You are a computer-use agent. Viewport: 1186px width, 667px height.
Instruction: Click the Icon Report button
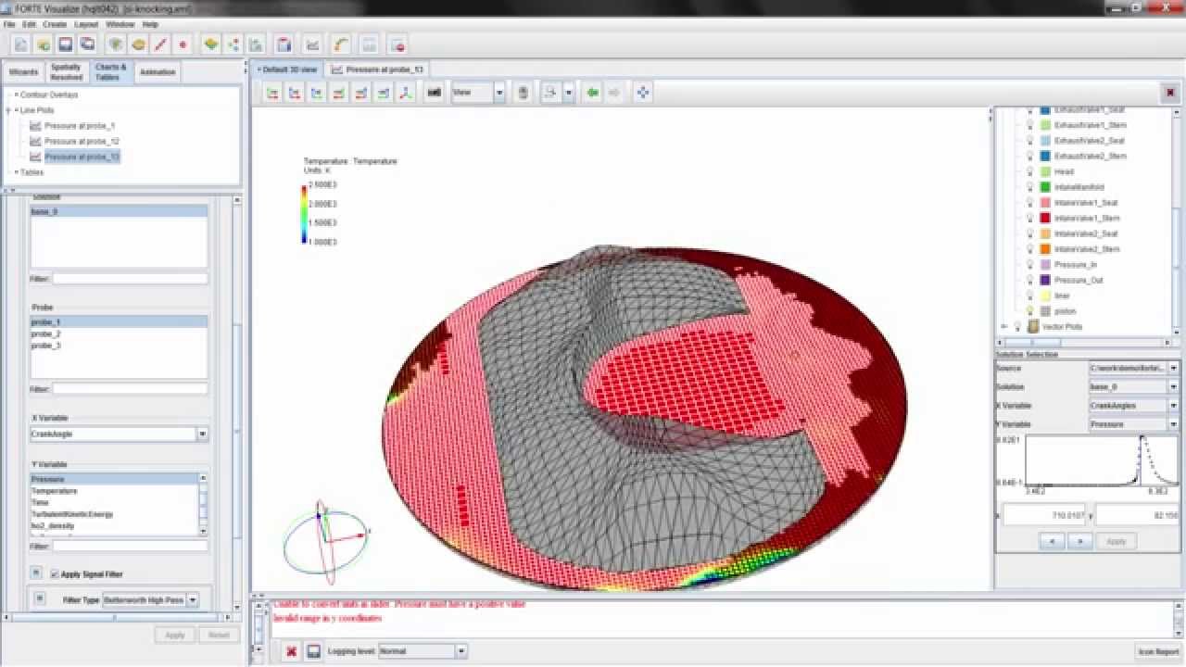pos(1158,651)
